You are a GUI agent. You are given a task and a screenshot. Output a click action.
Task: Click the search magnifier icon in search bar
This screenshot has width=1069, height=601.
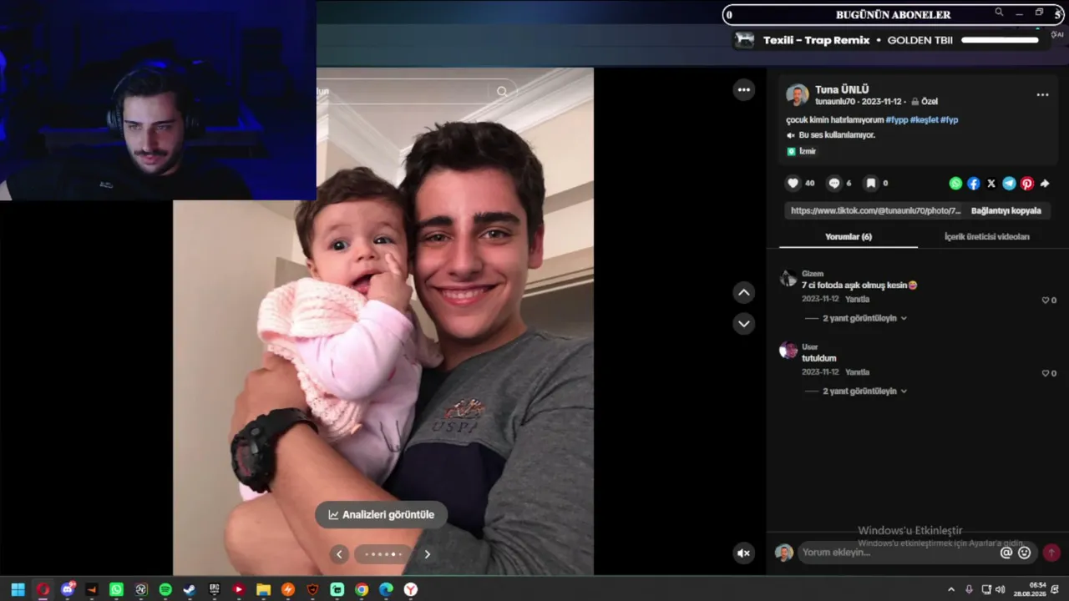click(x=502, y=92)
